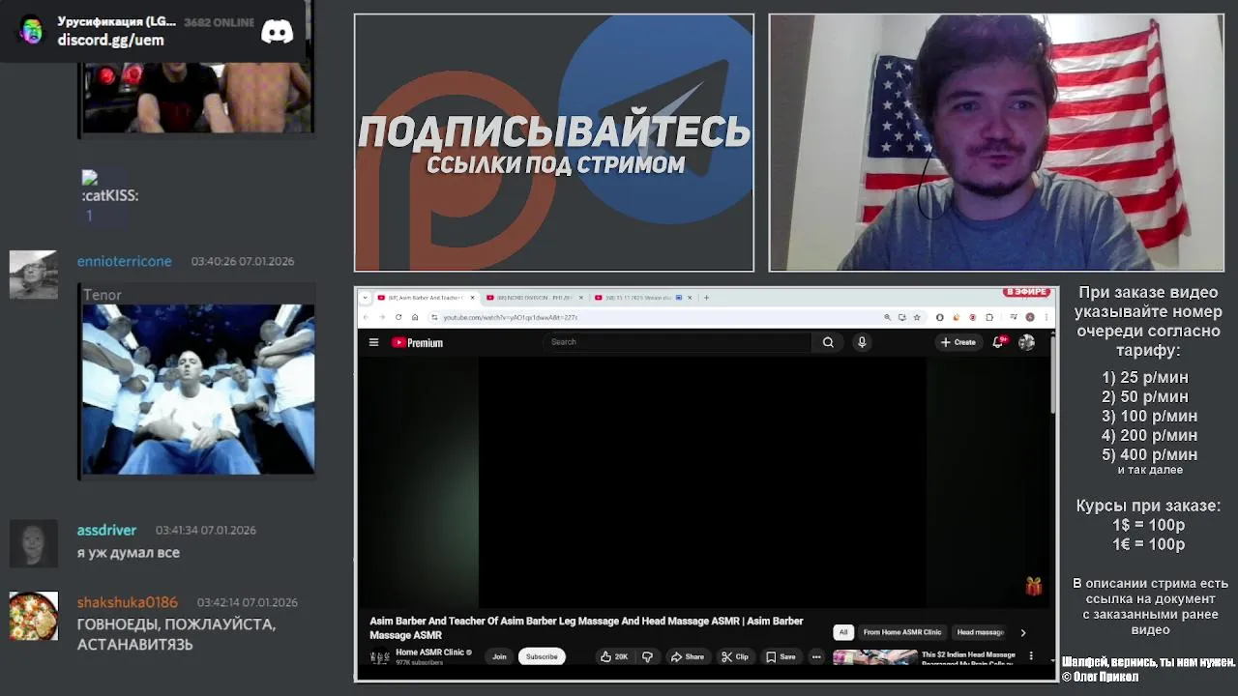Viewport: 1238px width, 696px height.
Task: Close the NOXID DIVISION tab
Action: (x=580, y=298)
